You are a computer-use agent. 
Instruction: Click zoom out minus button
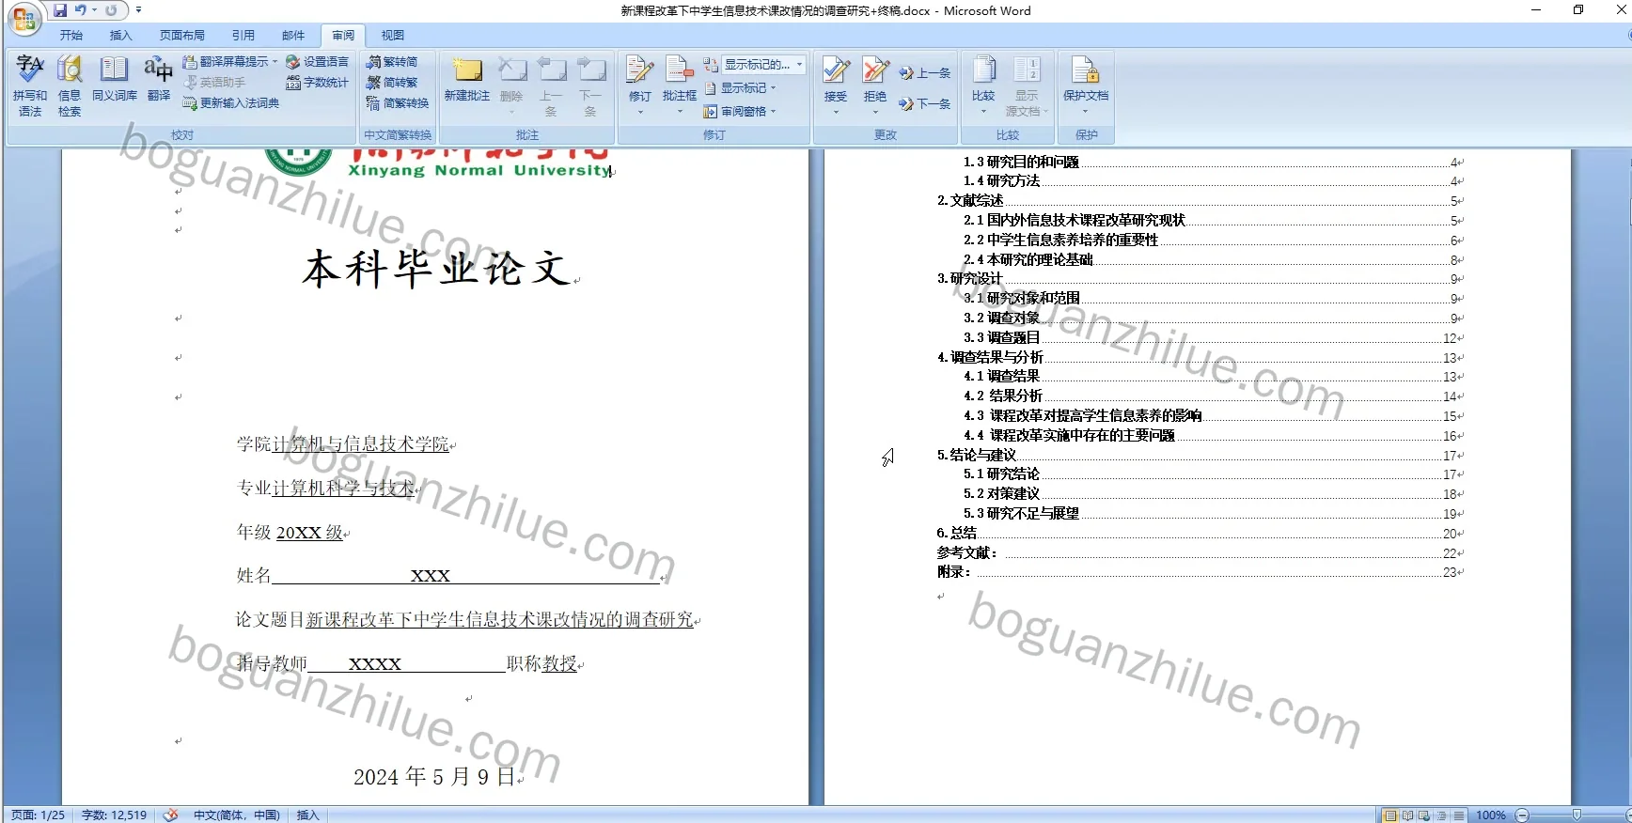[1522, 815]
